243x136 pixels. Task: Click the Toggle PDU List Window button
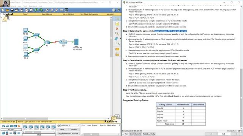pos(68,133)
